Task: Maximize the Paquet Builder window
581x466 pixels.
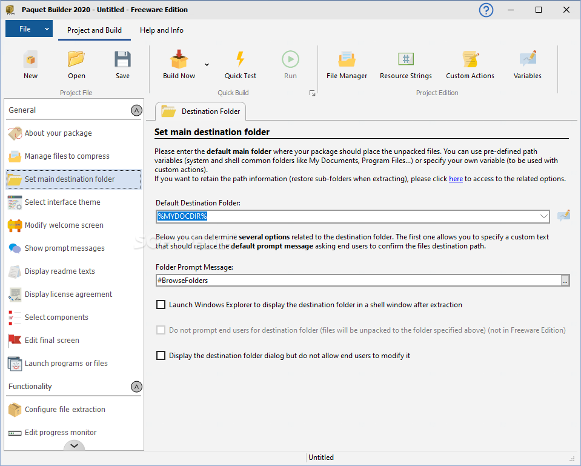Action: [539, 10]
